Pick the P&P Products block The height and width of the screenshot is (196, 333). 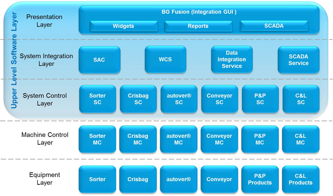(260, 179)
